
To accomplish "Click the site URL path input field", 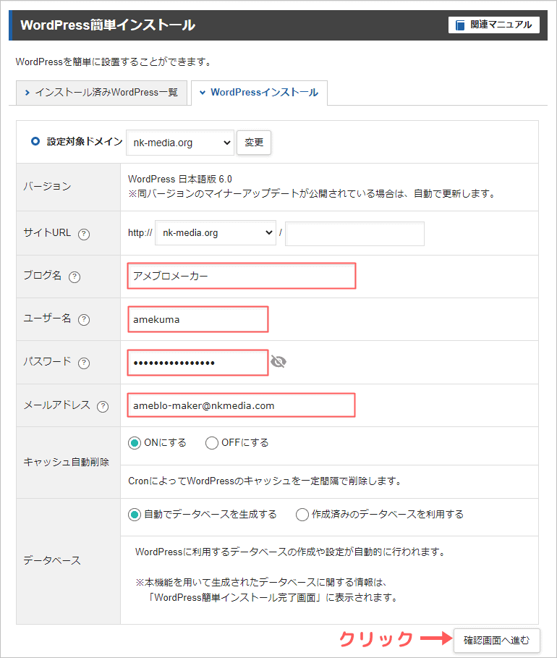I will [354, 233].
